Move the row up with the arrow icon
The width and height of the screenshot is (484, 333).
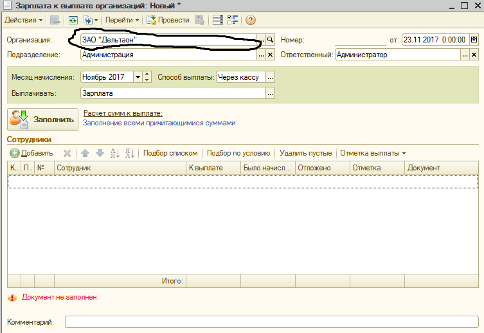[85, 153]
